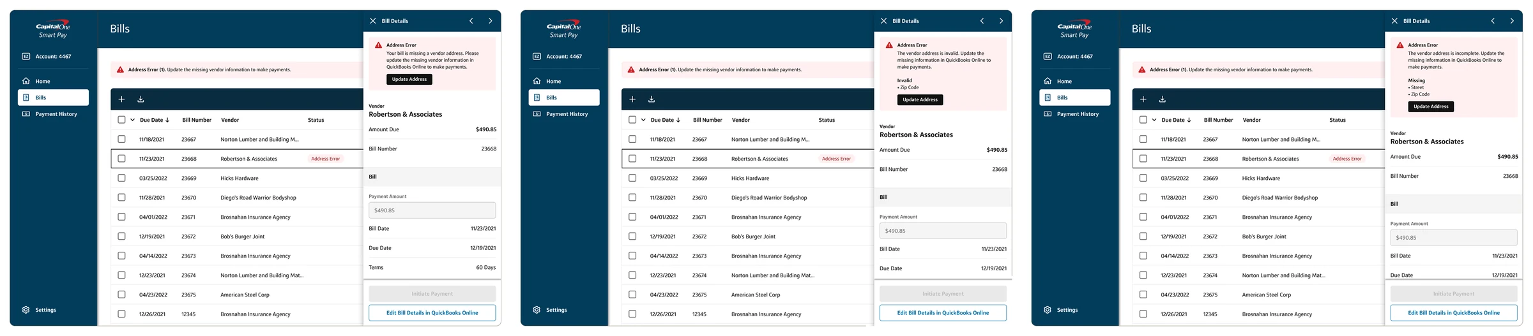The width and height of the screenshot is (1533, 336).
Task: Click Update Address under Missing Street list
Action: (x=1431, y=106)
